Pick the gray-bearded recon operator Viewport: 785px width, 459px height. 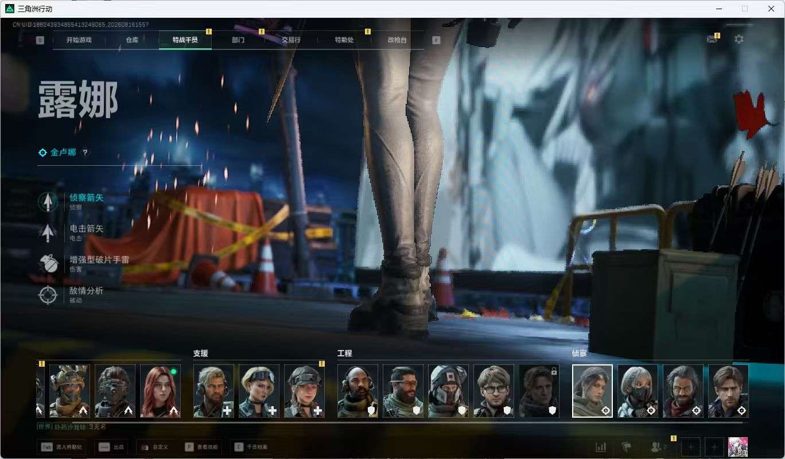(683, 391)
